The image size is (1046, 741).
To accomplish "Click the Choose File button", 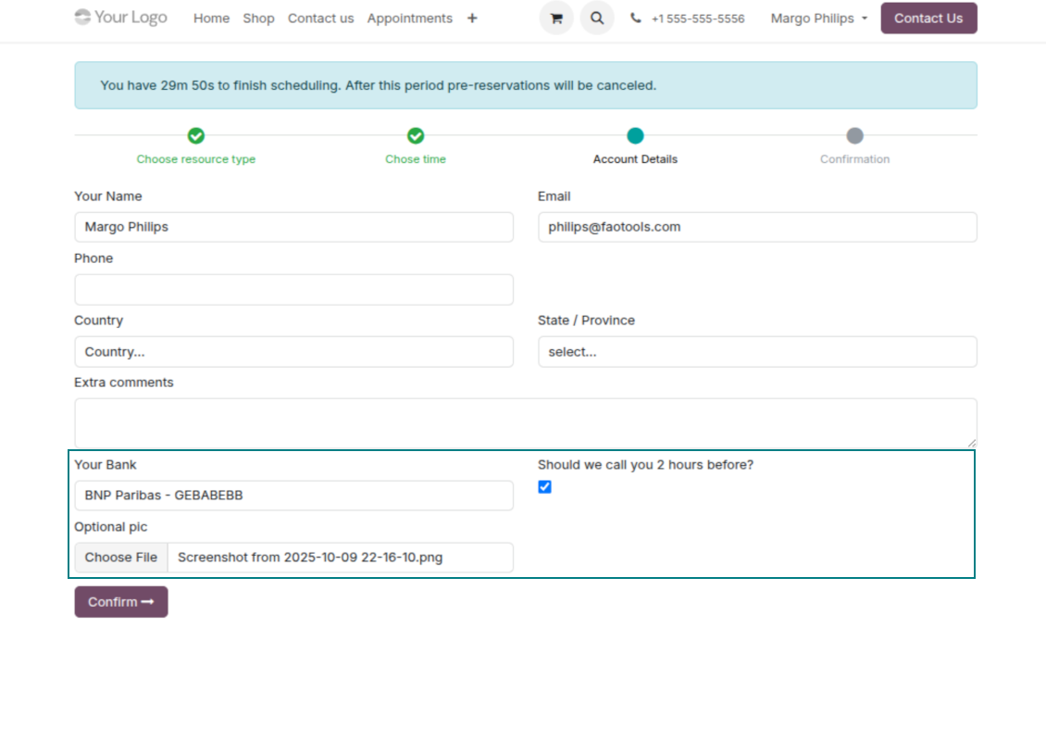I will coord(121,558).
